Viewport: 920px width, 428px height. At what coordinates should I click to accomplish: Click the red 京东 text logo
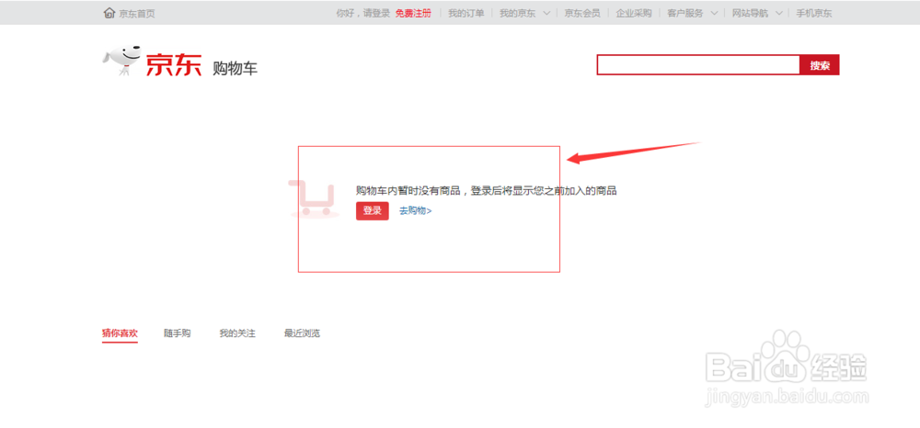click(174, 65)
